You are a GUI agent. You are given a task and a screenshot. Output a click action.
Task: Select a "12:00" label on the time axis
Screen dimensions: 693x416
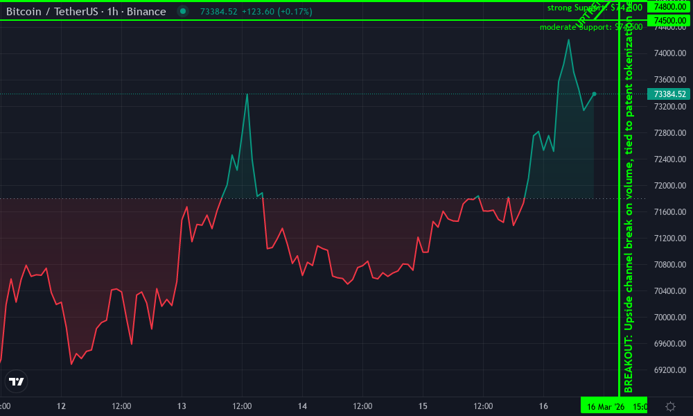pos(120,406)
